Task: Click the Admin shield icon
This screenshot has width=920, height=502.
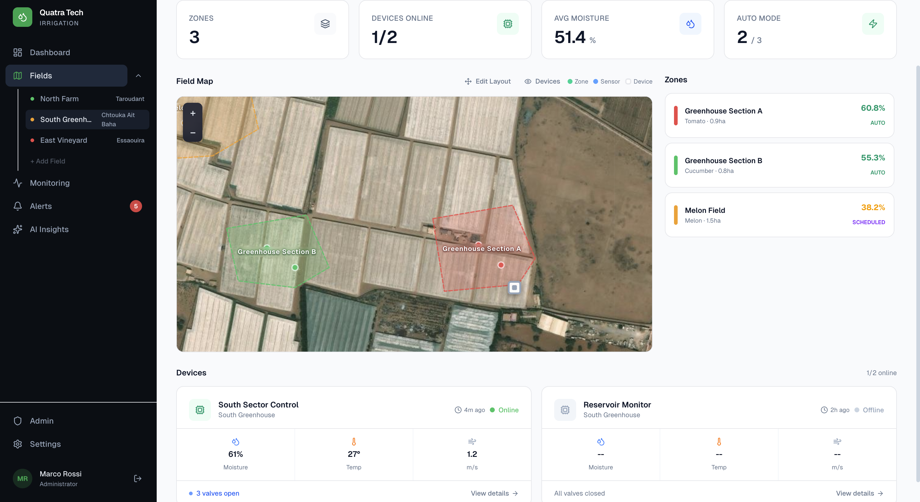Action: click(x=18, y=421)
